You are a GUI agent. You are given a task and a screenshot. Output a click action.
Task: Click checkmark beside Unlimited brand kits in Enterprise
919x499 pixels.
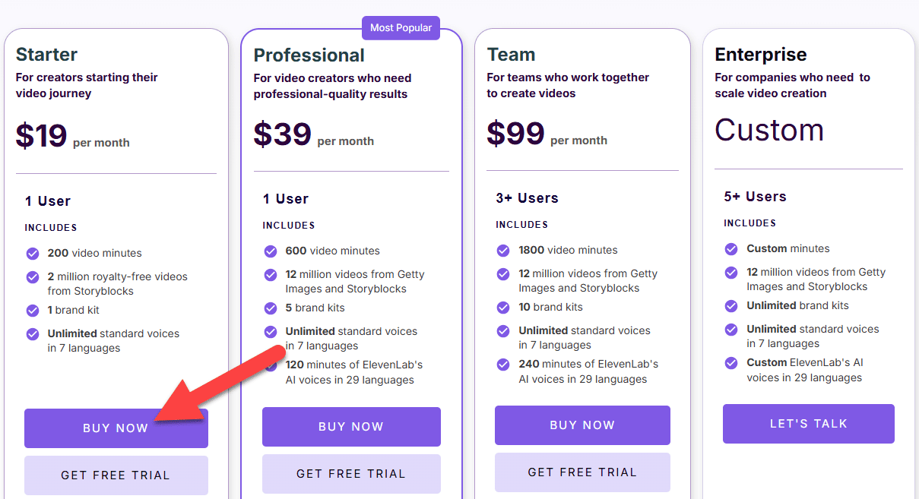tap(730, 305)
